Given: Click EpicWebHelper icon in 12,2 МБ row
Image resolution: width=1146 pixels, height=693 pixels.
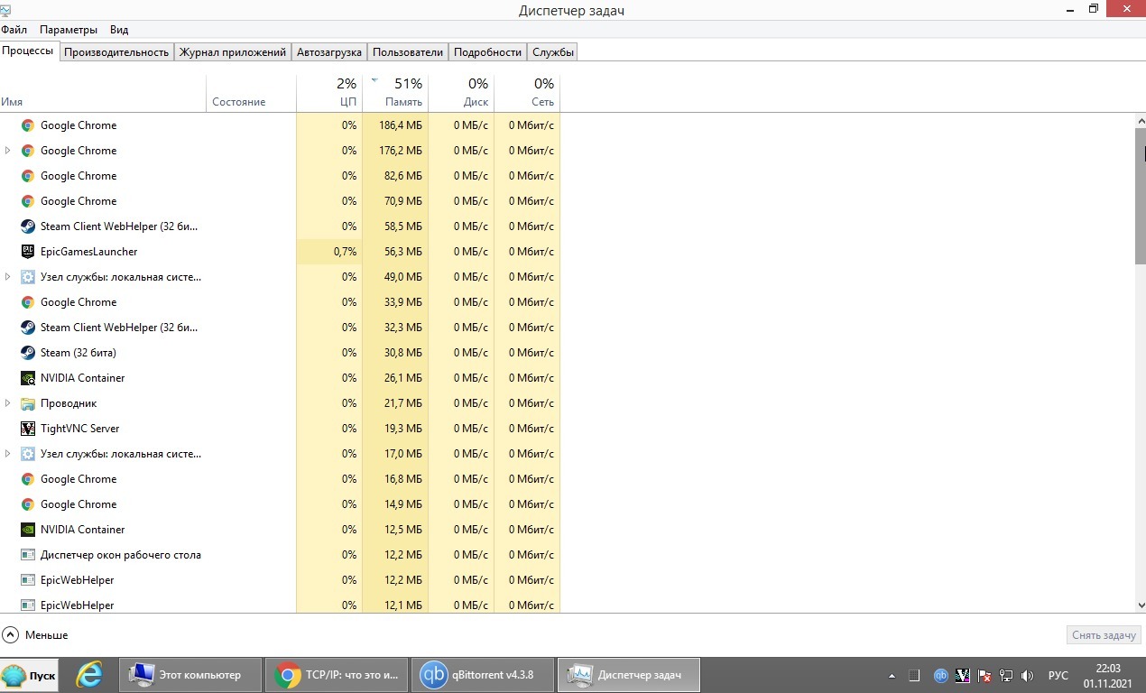Looking at the screenshot, I should 28,580.
